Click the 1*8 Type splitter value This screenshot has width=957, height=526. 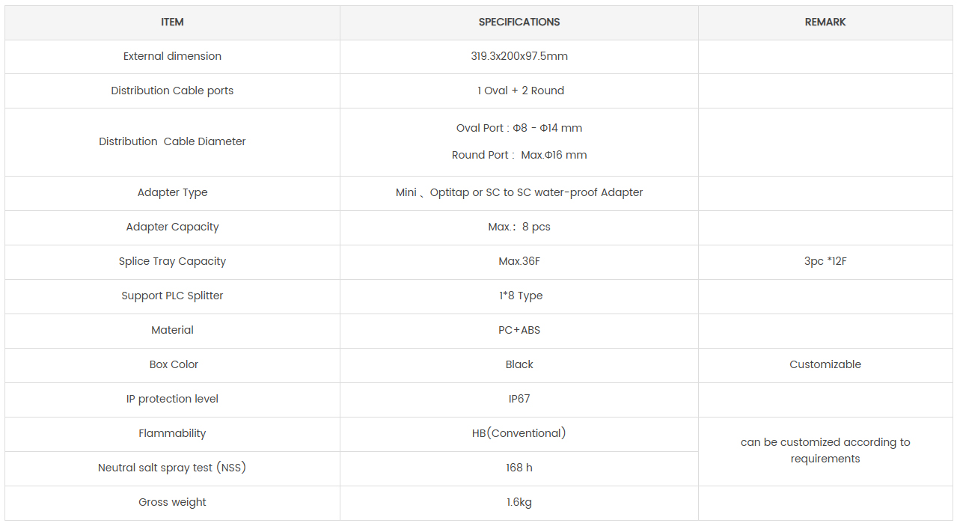tap(521, 296)
